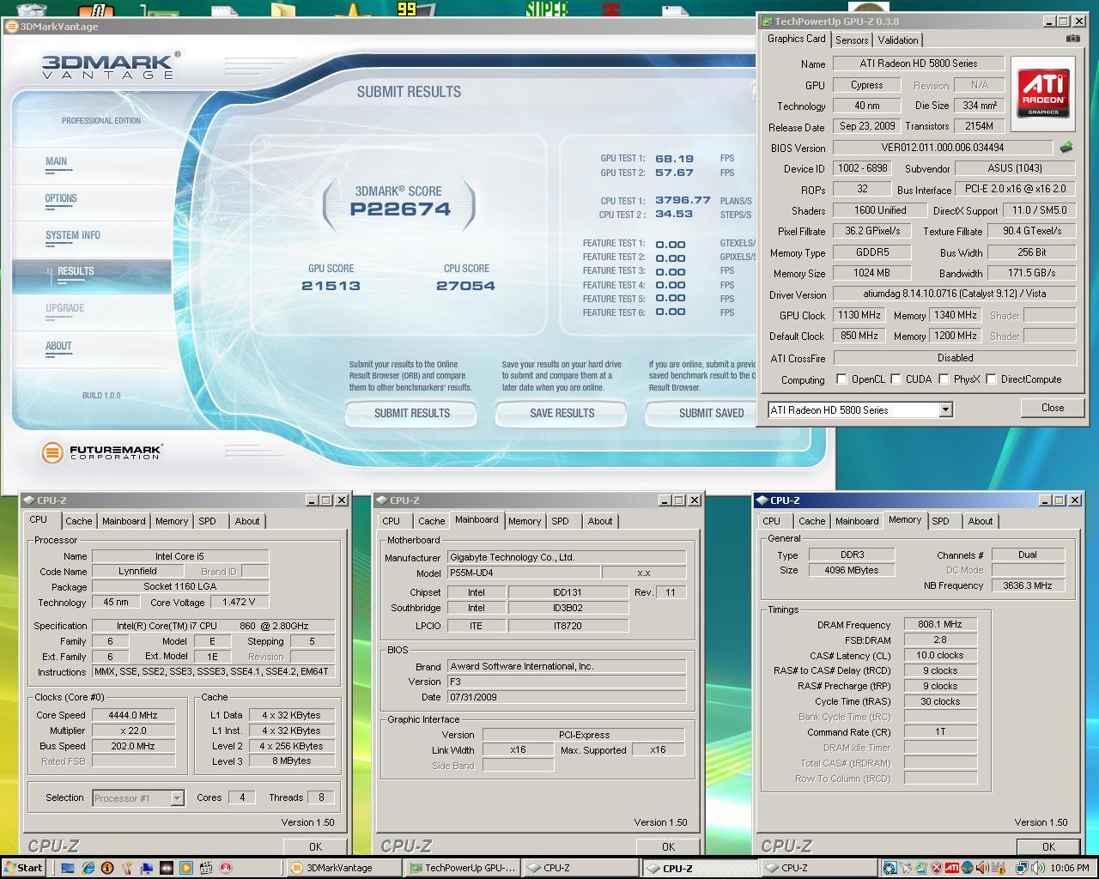This screenshot has height=879, width=1099.
Task: Select ABOUT in 3DMark sidebar
Action: pyautogui.click(x=58, y=346)
